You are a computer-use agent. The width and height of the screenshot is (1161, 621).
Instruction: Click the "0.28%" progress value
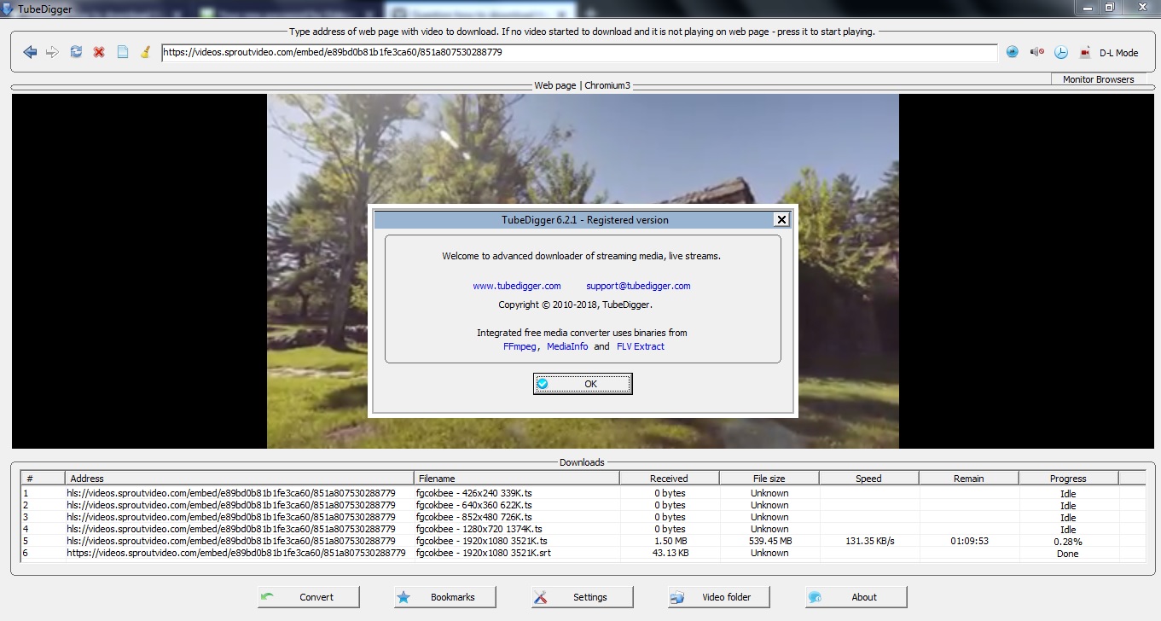pyautogui.click(x=1068, y=542)
